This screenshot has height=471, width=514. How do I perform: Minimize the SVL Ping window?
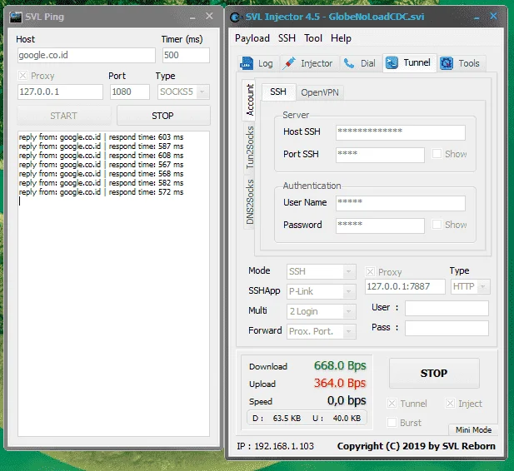click(x=192, y=17)
